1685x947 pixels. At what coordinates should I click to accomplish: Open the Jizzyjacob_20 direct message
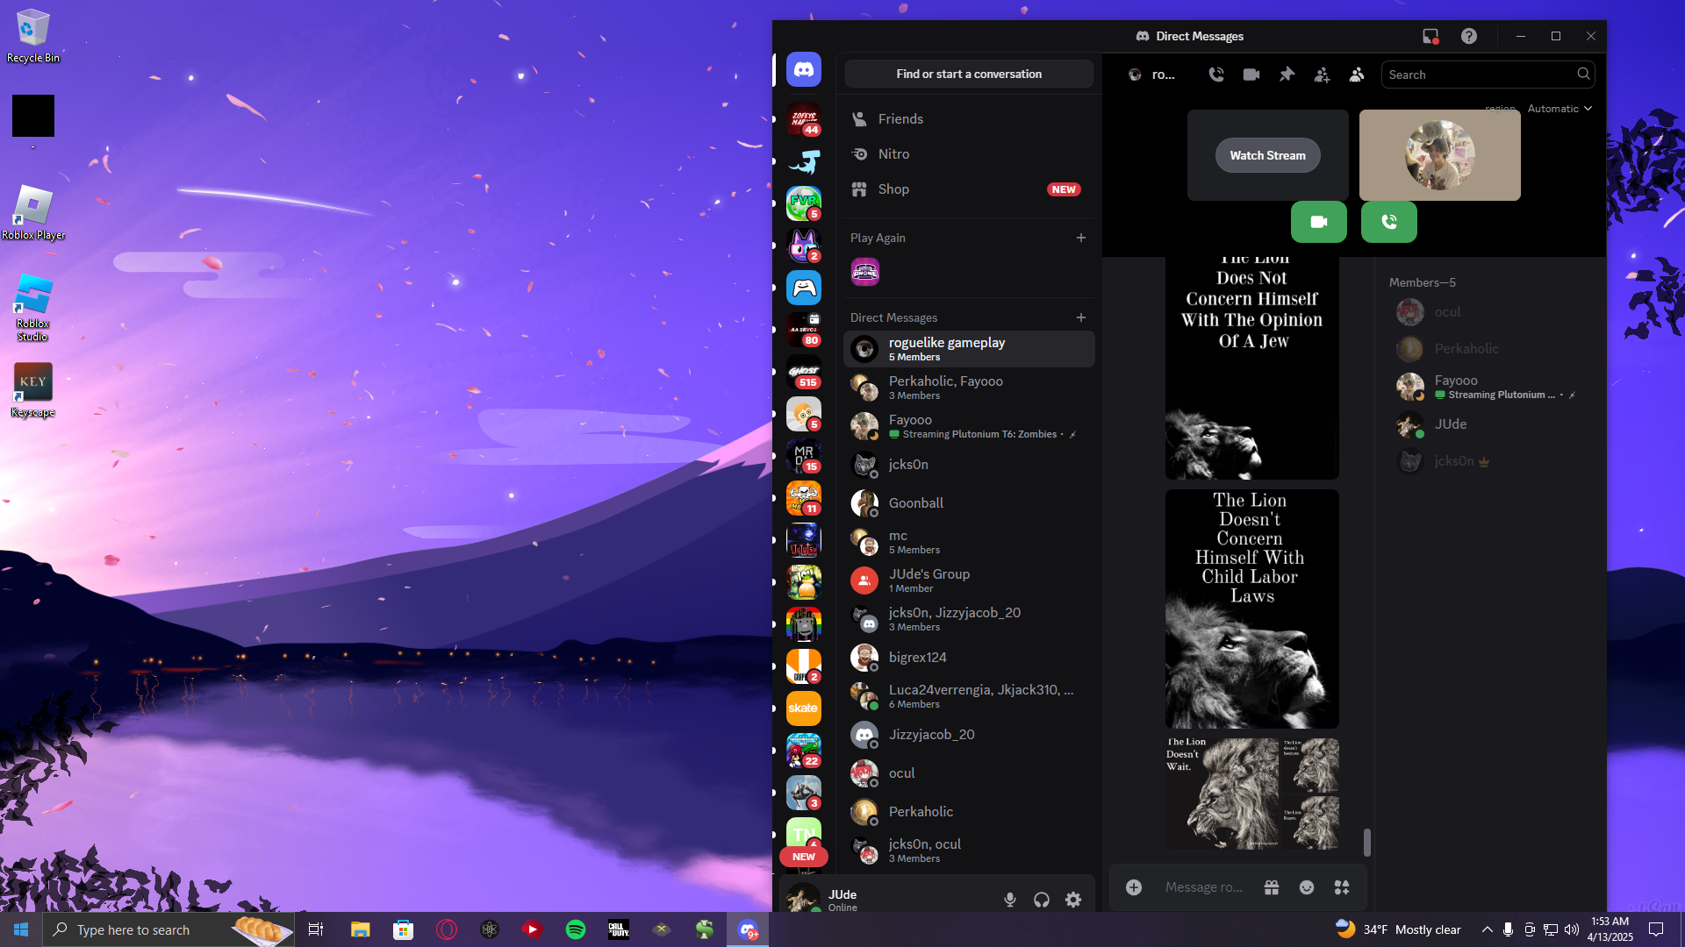point(969,735)
